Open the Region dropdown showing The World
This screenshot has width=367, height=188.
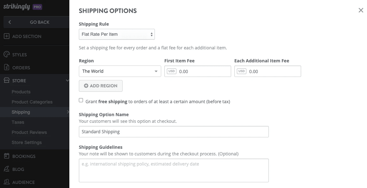tap(120, 71)
